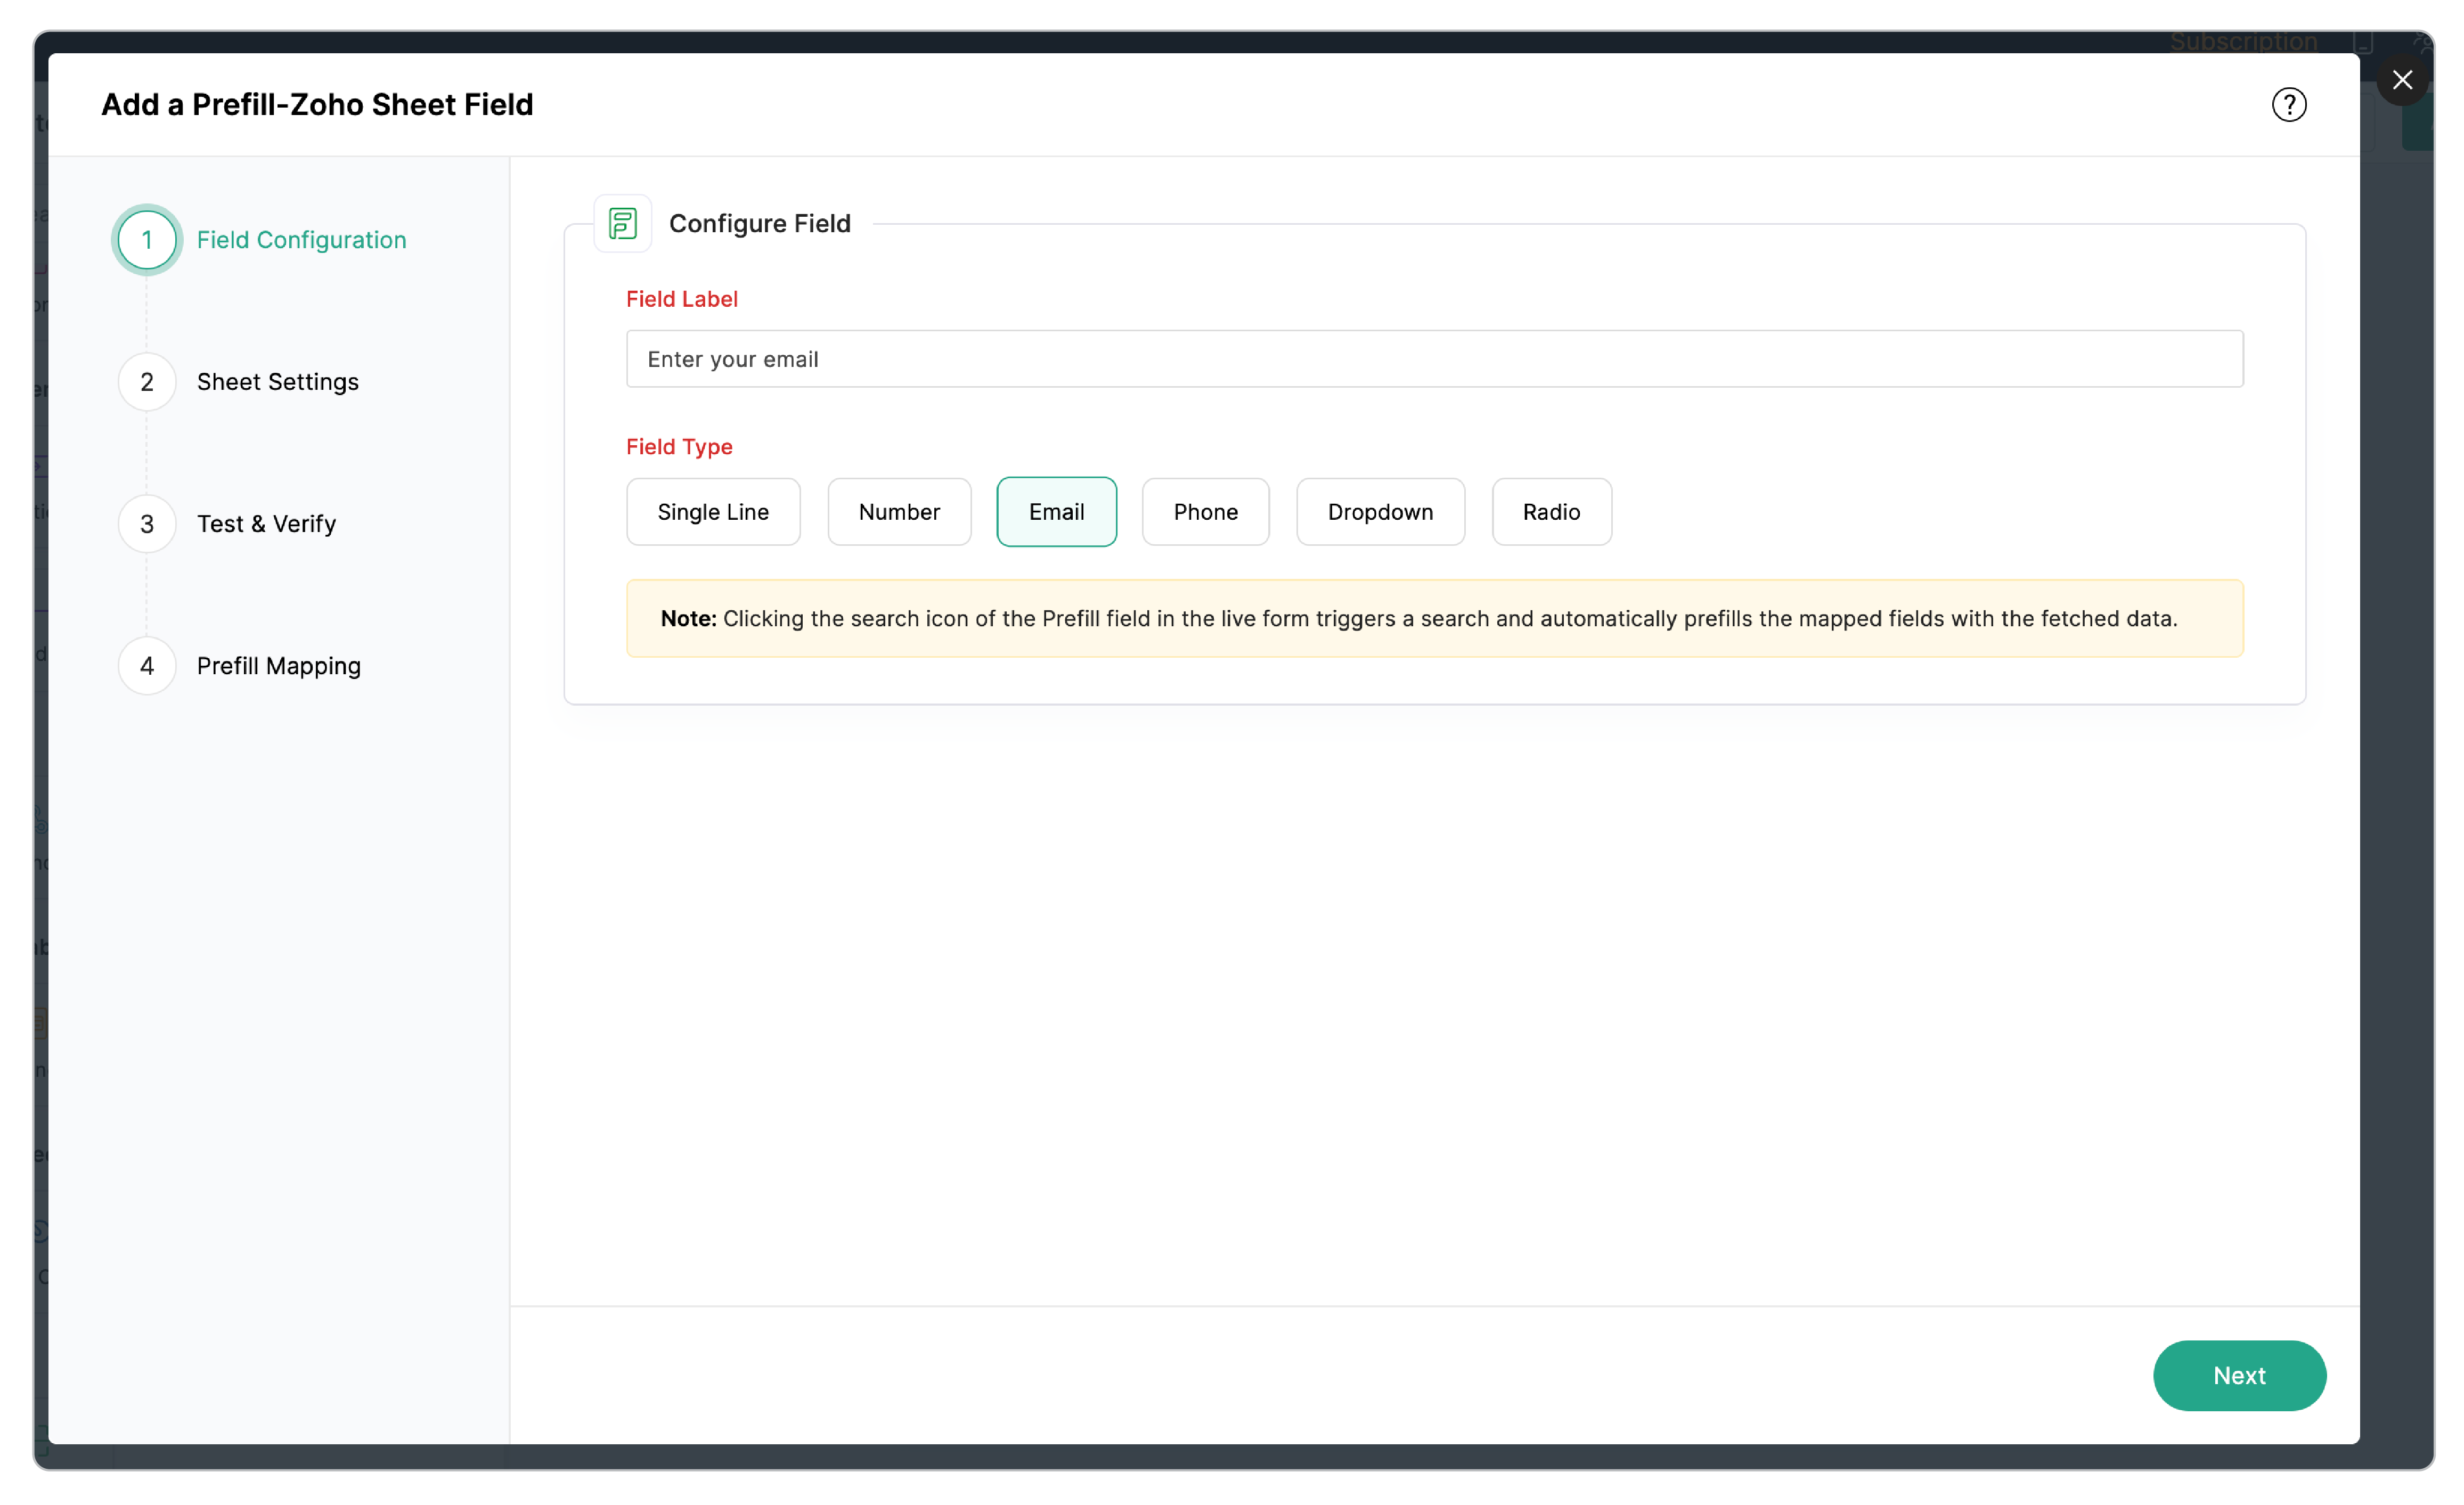Choose Single Line field type

point(713,512)
